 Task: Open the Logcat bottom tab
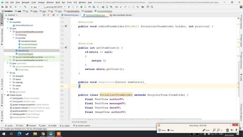tap(65, 126)
